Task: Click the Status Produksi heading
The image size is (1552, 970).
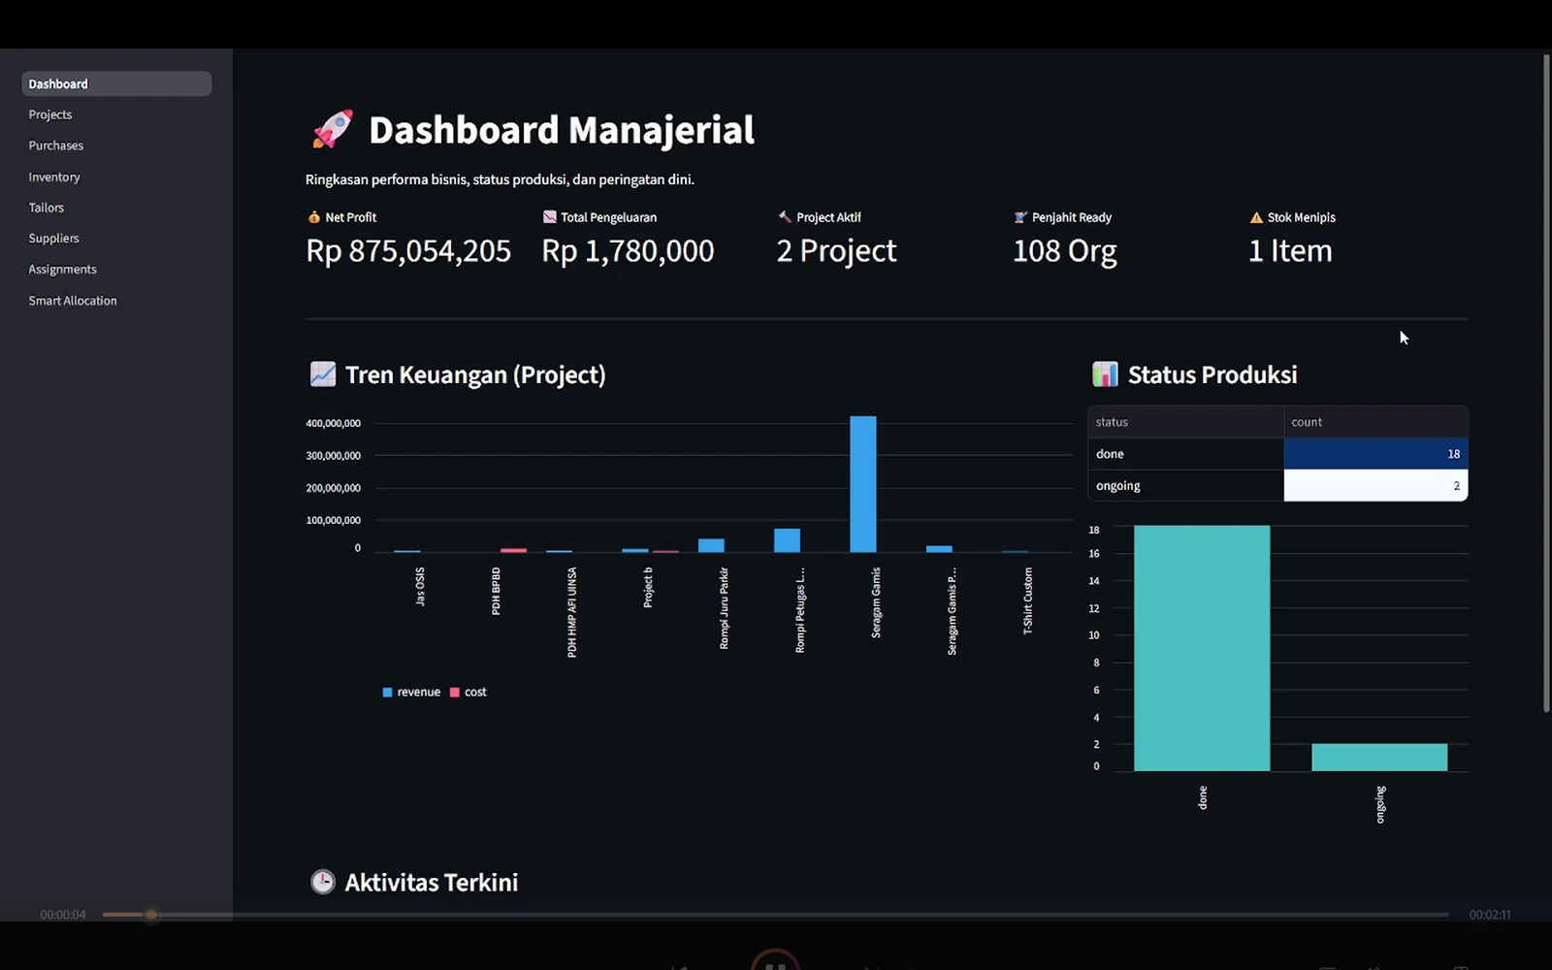Action: 1212,374
